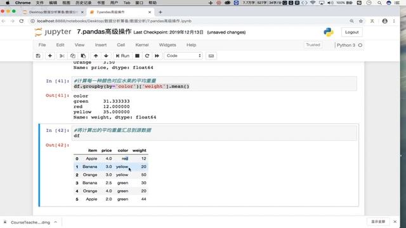The height and width of the screenshot is (228, 406).
Task: Open the Chrome three-dot menu
Action: [x=394, y=21]
